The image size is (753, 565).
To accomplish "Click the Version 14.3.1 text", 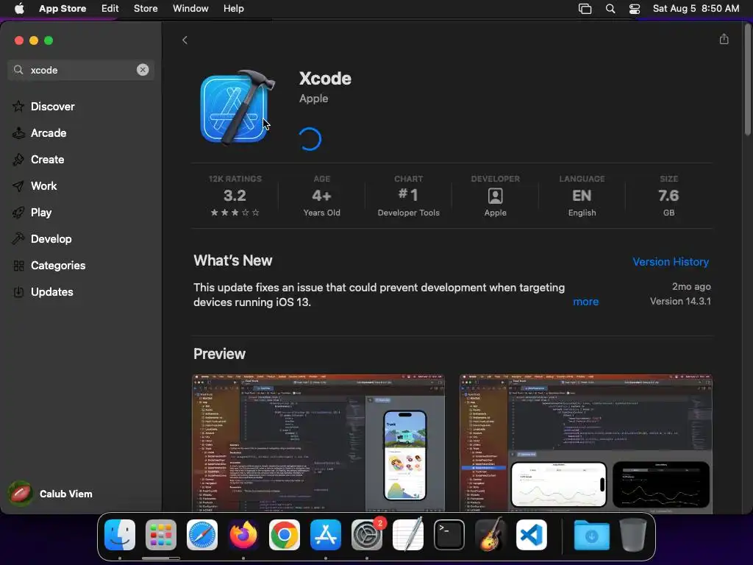I will click(x=680, y=301).
